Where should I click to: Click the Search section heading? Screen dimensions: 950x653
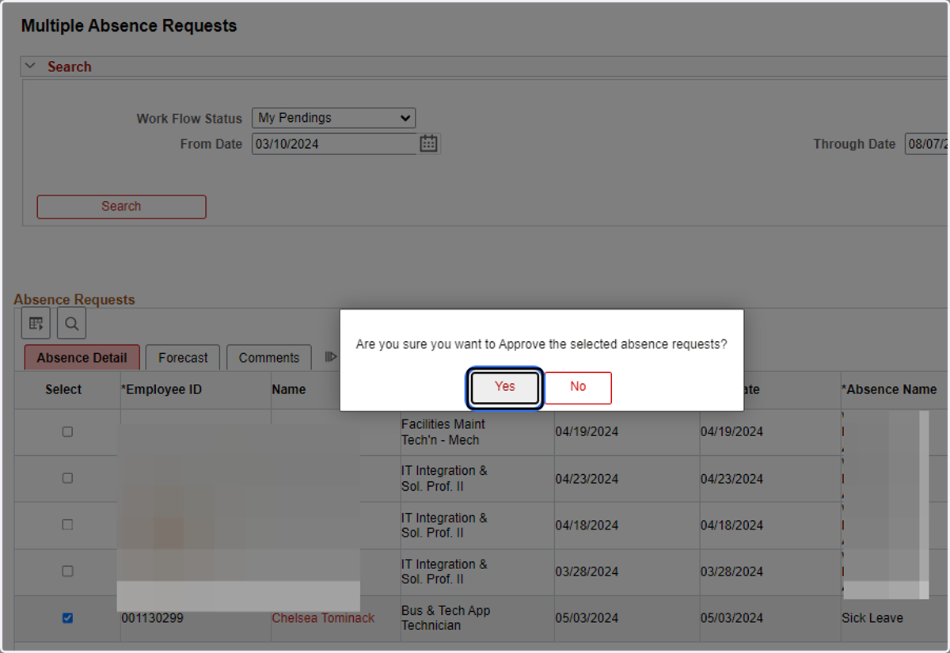coord(70,67)
